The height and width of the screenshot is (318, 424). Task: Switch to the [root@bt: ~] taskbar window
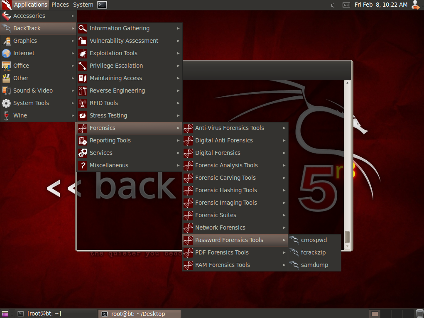(x=56, y=314)
